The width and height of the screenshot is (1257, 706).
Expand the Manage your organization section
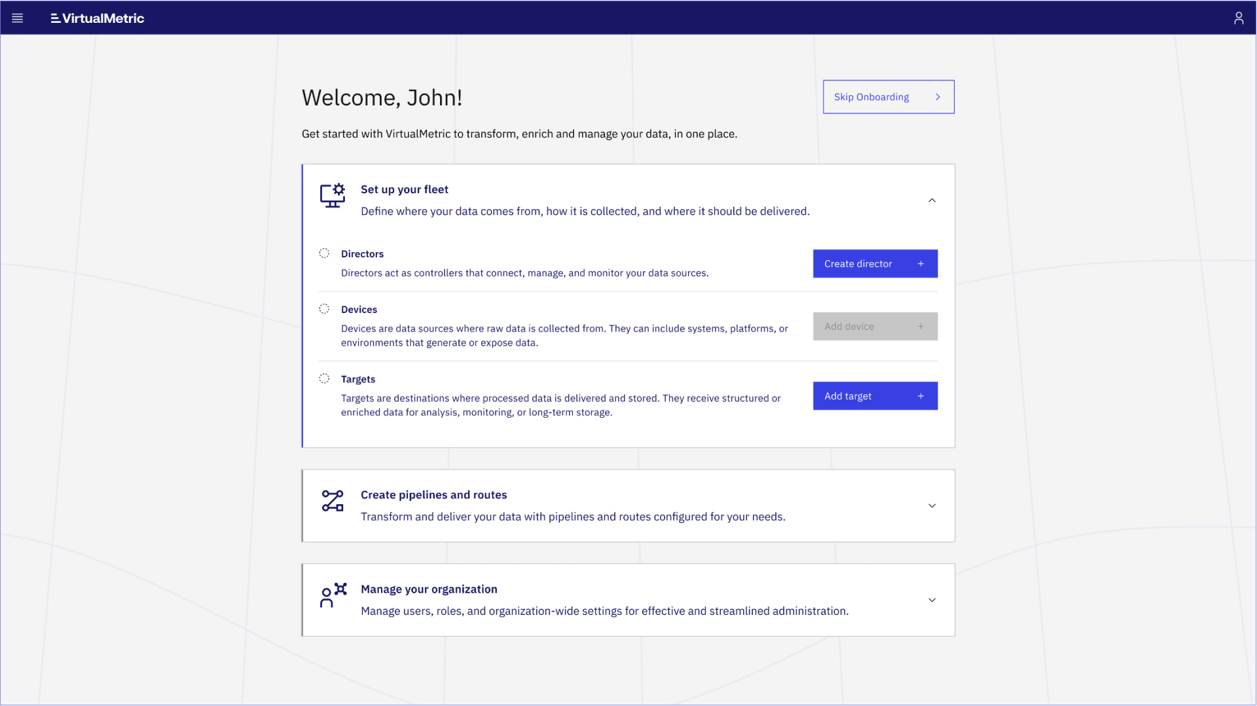tap(932, 599)
